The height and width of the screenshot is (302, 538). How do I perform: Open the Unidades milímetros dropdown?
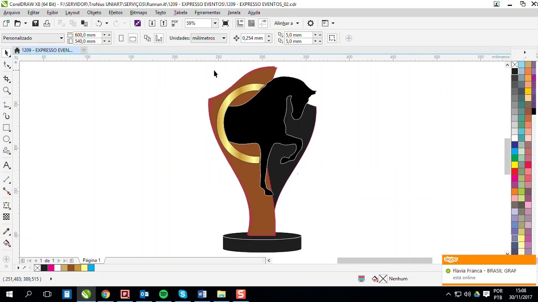coord(224,38)
